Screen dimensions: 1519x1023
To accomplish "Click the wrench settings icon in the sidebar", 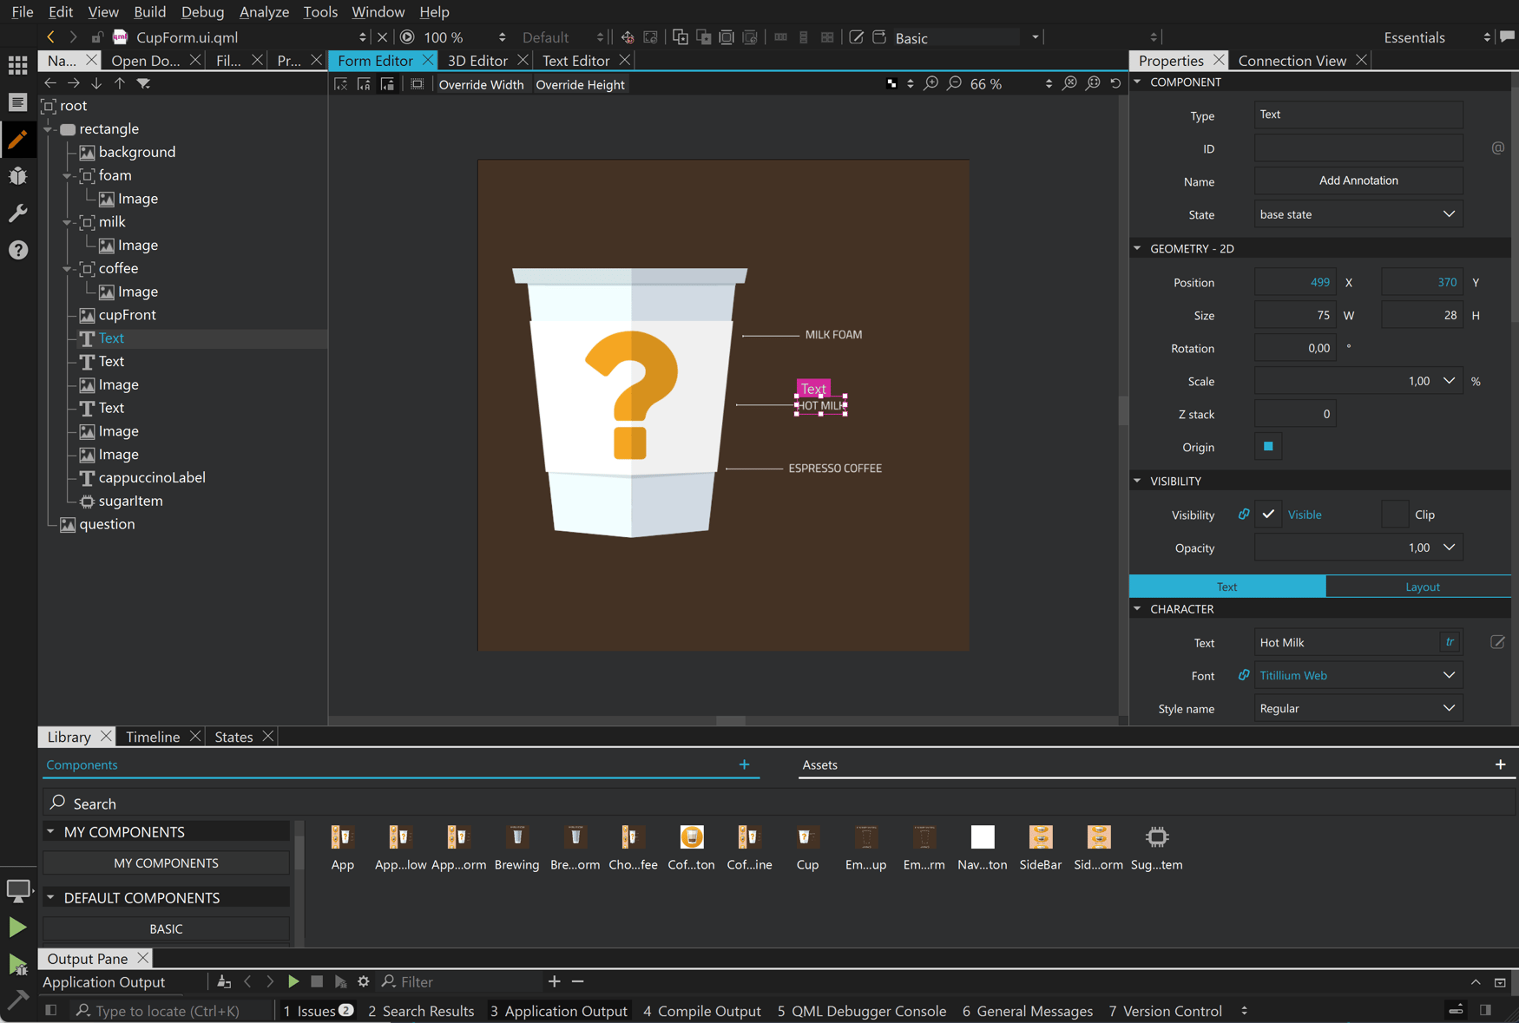I will (18, 213).
